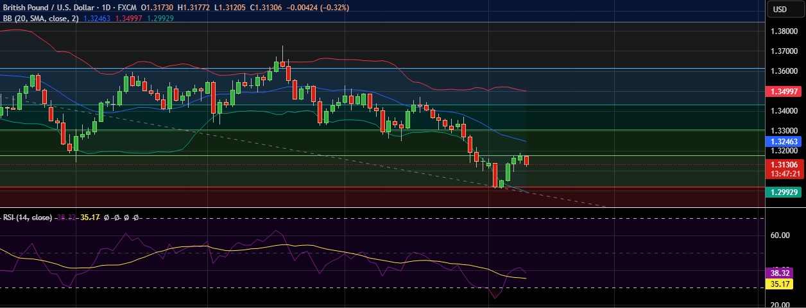Viewport: 806px width, 308px height.
Task: Click the purple 38.32 RSI value label
Action: pos(780,273)
